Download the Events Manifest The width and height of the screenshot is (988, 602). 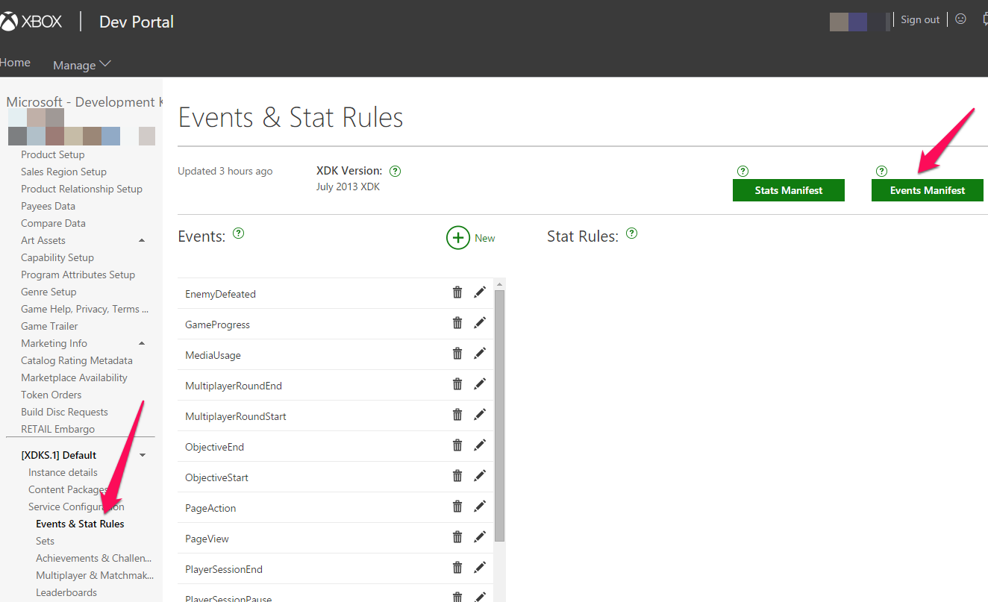pyautogui.click(x=928, y=190)
